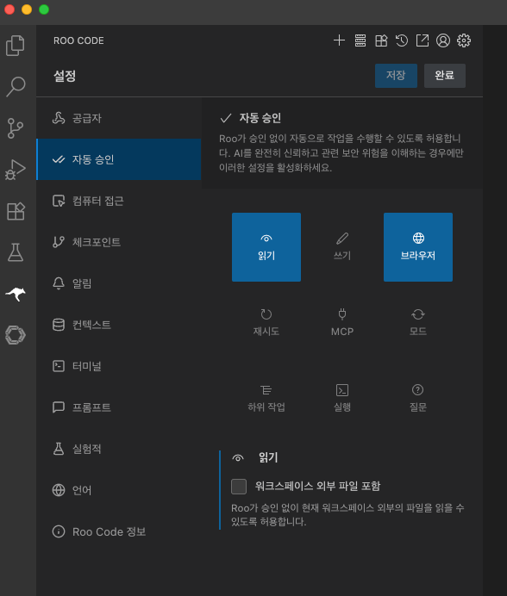Screen dimensions: 507x596
Task: Open the account profile icon
Action: 443,40
